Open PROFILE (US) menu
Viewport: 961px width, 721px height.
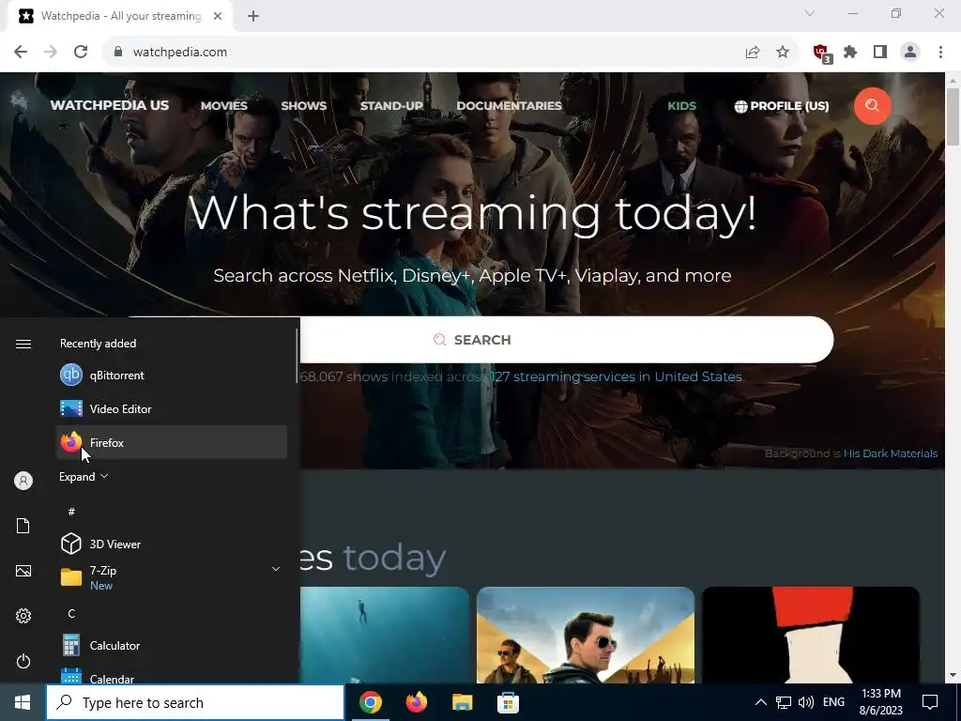click(x=782, y=105)
